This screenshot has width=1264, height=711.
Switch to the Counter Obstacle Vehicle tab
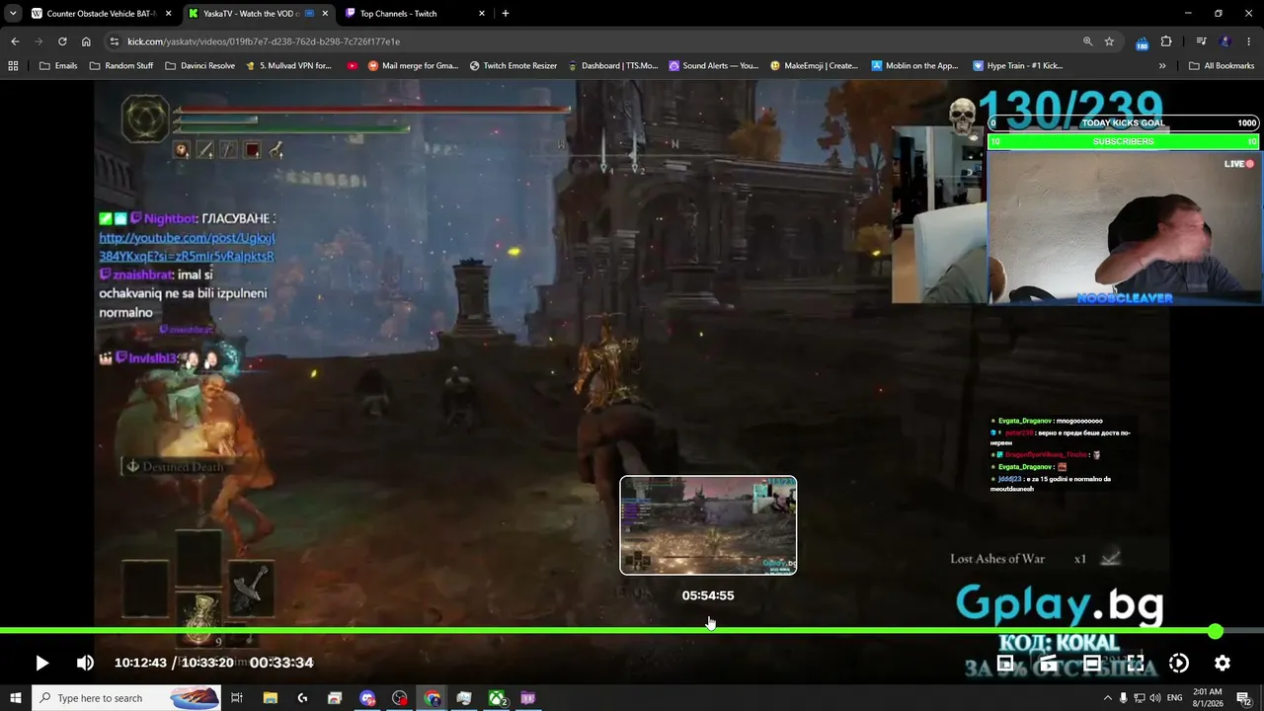coord(101,14)
